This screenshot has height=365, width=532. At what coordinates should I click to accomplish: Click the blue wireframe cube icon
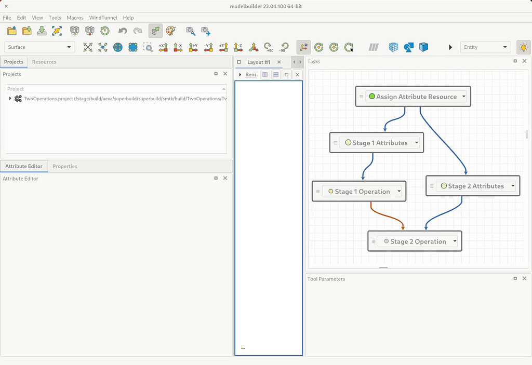tap(394, 47)
